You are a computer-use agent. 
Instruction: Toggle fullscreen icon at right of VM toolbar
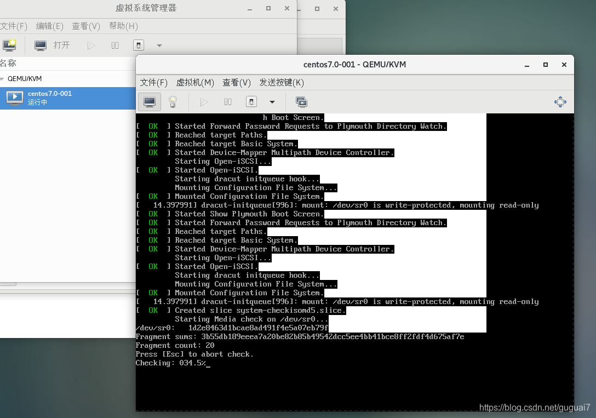[x=560, y=102]
